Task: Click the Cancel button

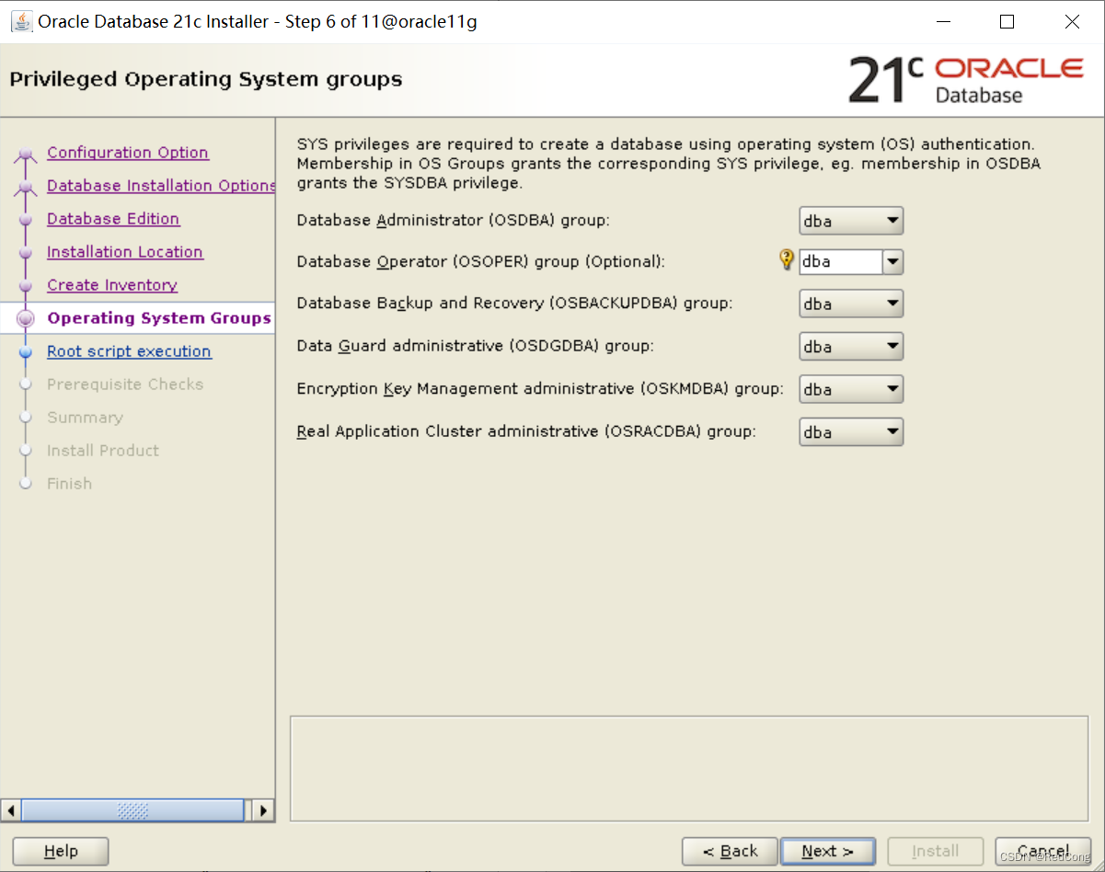Action: point(1043,852)
